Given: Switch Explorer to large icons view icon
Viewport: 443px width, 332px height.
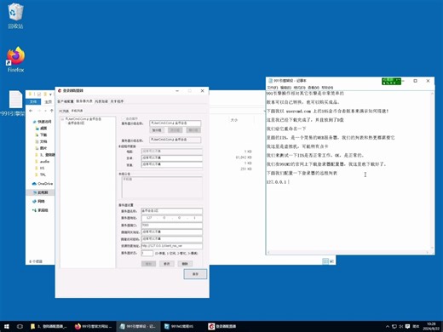Looking at the screenshot, I should (331, 261).
